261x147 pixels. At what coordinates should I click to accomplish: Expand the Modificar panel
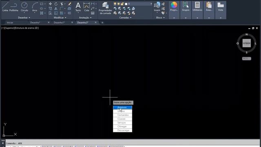(60, 18)
